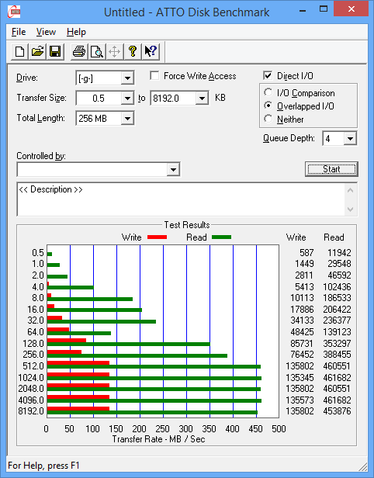The width and height of the screenshot is (374, 478).
Task: Click the 'Test Results' group title
Action: tap(187, 225)
